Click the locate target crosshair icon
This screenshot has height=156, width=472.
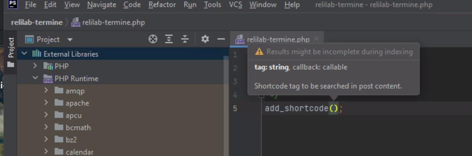coord(153,39)
